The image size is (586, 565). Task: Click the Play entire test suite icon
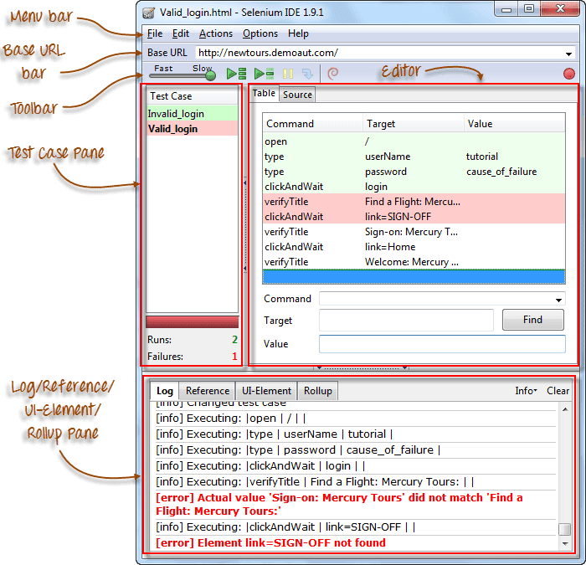236,74
